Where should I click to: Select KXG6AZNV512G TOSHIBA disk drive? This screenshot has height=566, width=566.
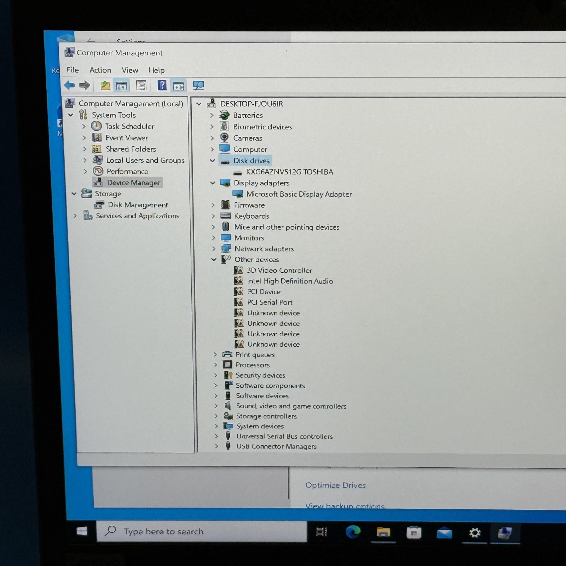click(x=289, y=172)
